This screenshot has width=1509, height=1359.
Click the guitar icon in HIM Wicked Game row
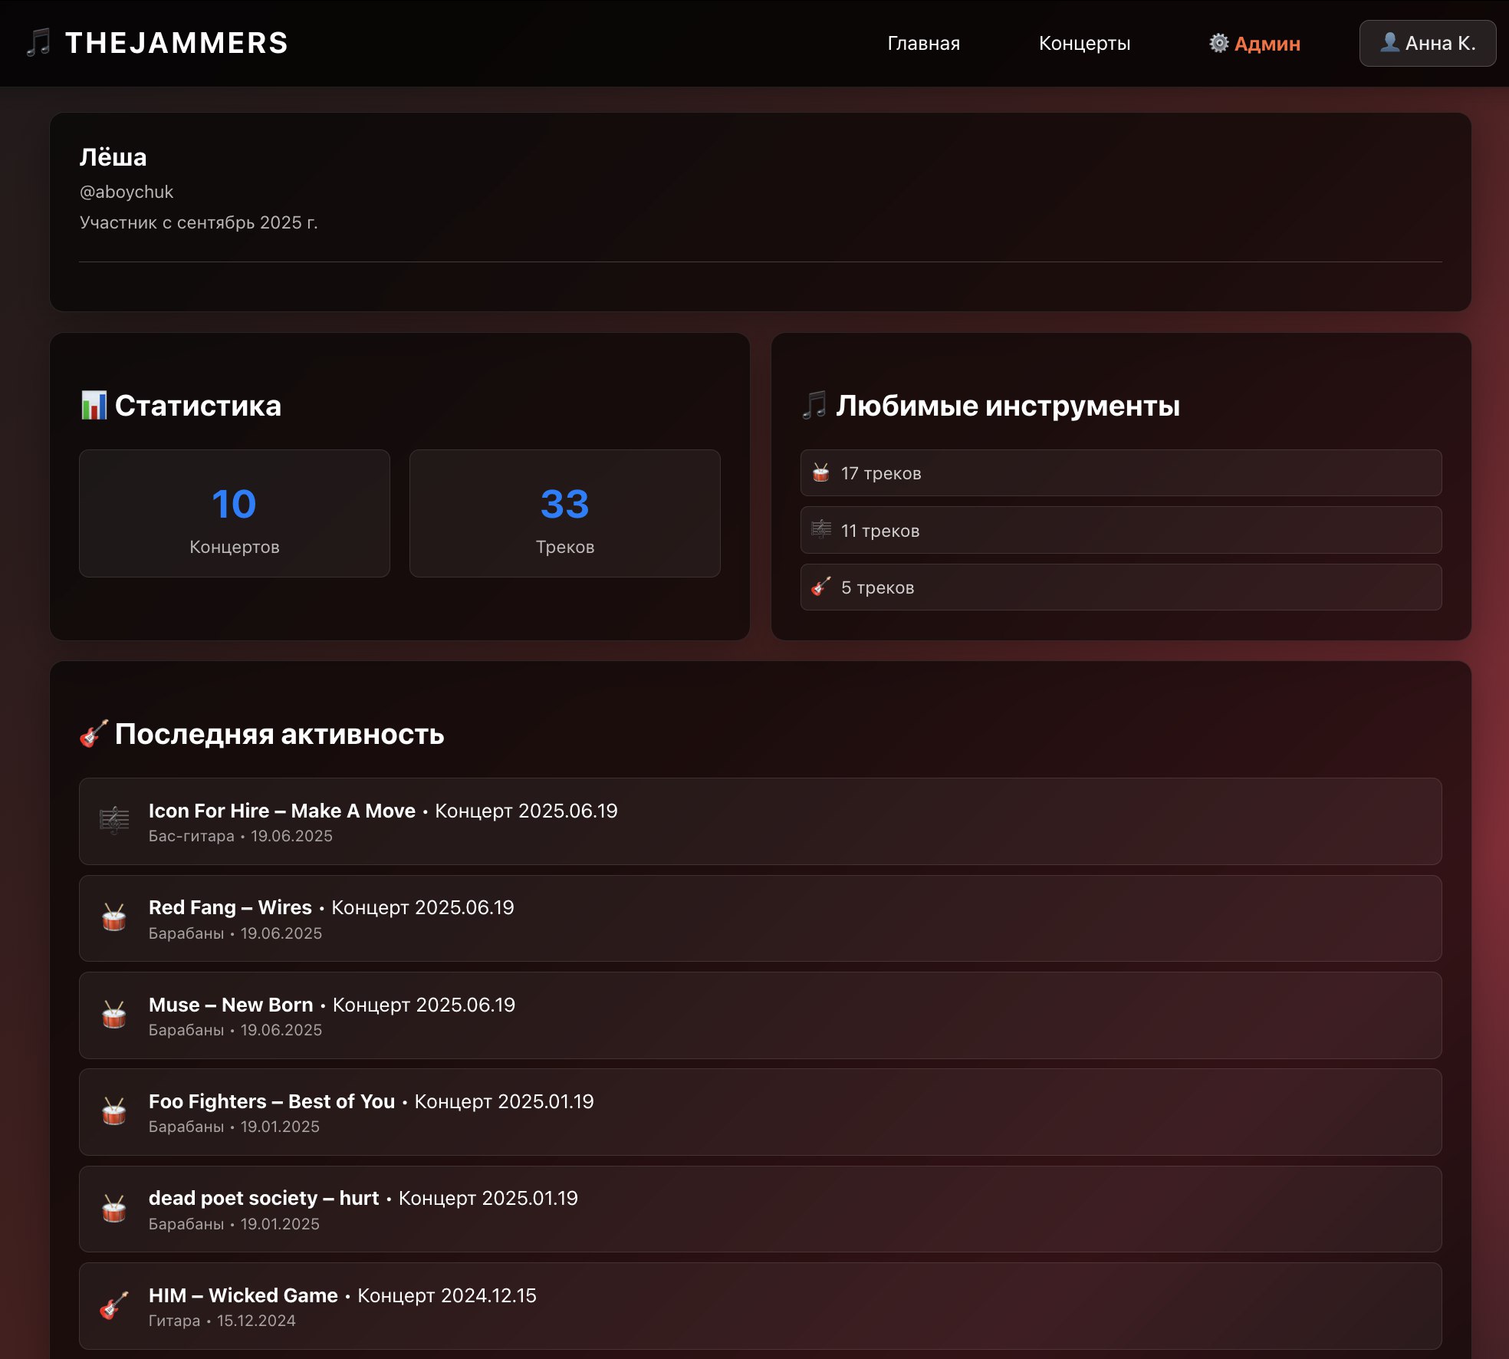[x=114, y=1305]
